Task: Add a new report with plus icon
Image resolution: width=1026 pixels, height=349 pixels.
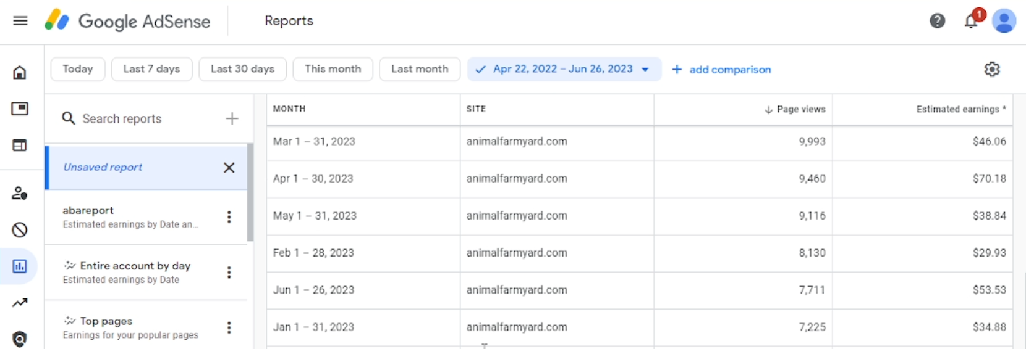Action: point(232,118)
